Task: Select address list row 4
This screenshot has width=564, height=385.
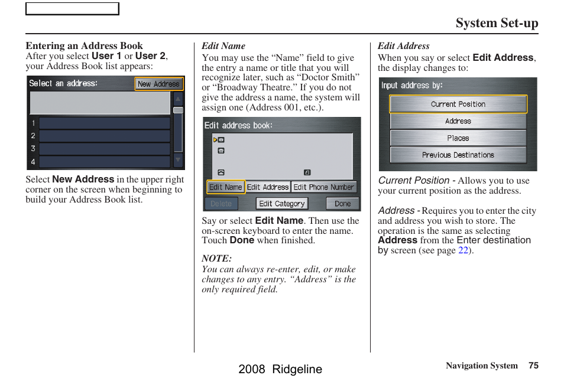Action: [x=104, y=162]
